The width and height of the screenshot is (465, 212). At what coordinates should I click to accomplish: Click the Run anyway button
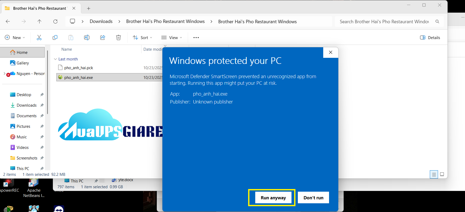[273, 198]
